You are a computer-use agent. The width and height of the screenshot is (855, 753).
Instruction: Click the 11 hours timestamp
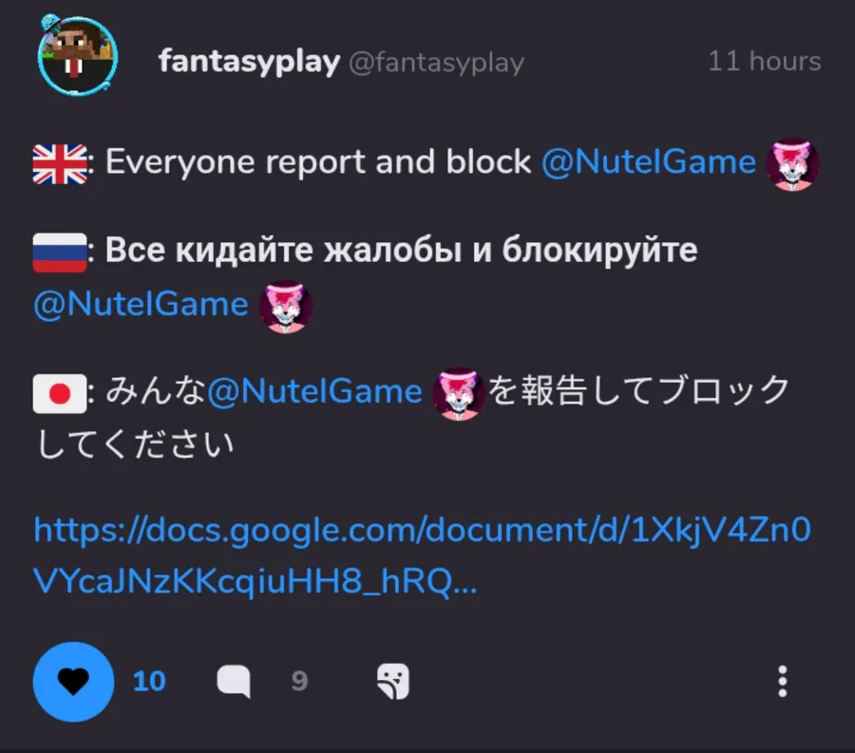point(765,61)
